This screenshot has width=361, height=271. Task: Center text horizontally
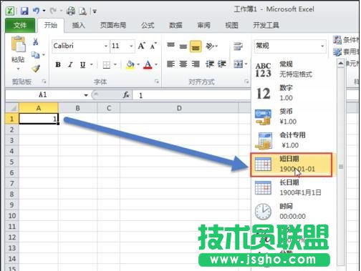pyautogui.click(x=183, y=64)
